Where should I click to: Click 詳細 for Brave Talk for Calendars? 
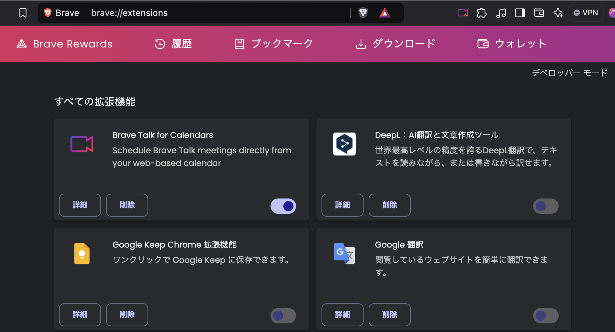(x=80, y=205)
